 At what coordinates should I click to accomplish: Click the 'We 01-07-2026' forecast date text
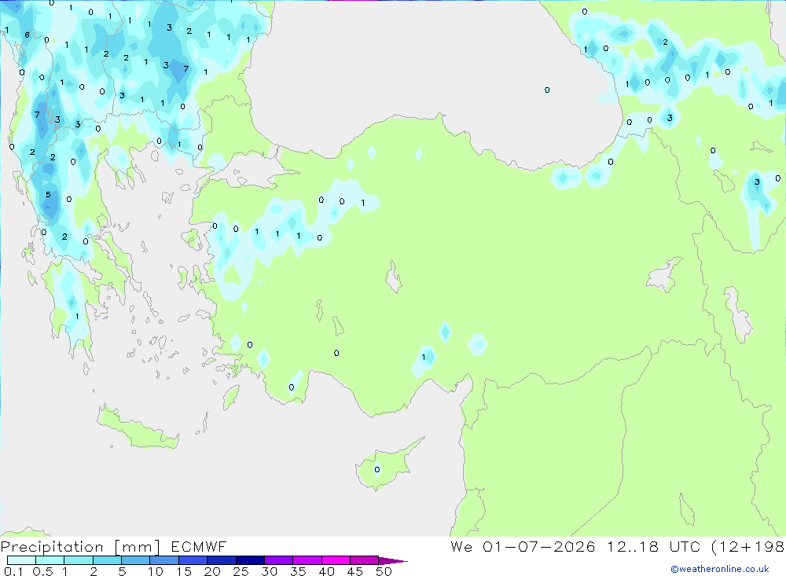[x=523, y=546]
